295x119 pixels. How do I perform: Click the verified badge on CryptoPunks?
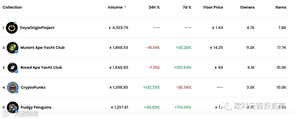pos(16,91)
